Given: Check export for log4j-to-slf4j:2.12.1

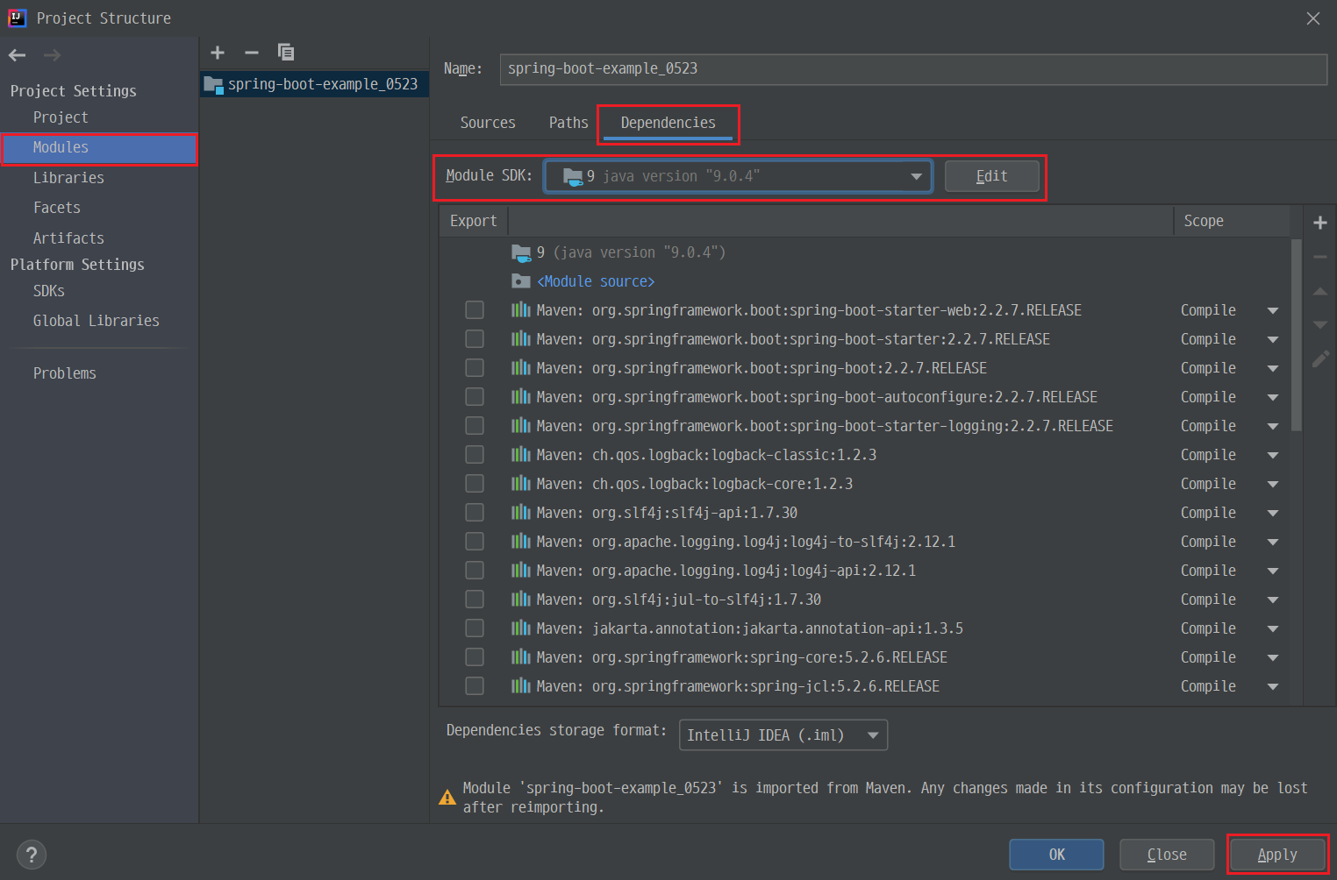Looking at the screenshot, I should coord(475,541).
